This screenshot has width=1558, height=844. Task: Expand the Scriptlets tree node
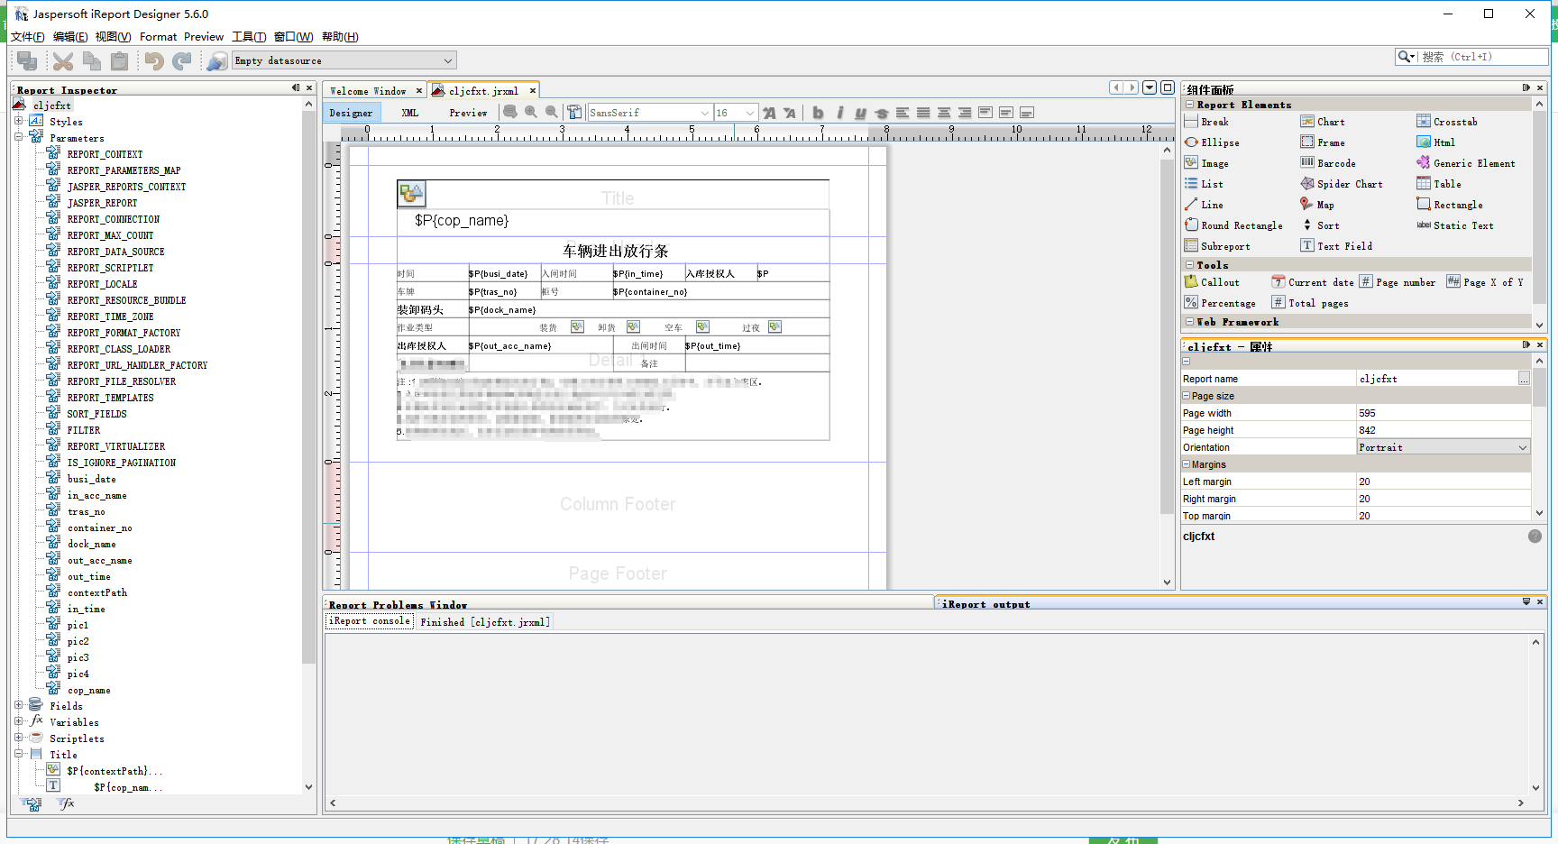19,738
